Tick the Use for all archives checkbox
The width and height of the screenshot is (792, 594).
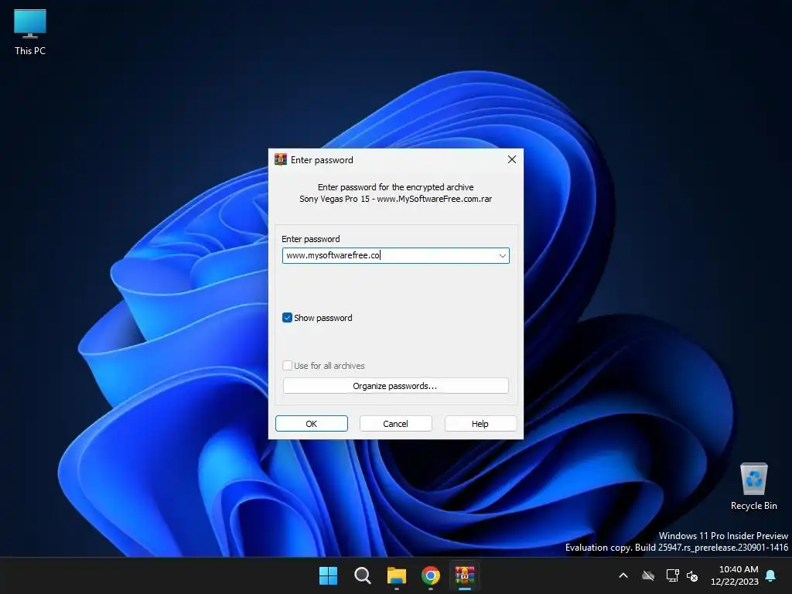(287, 366)
